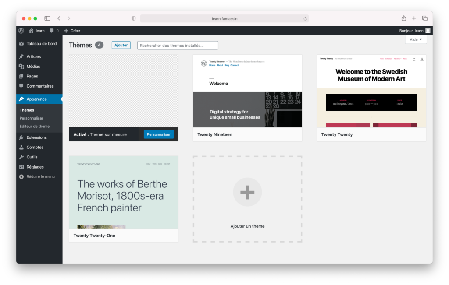The height and width of the screenshot is (285, 449).
Task: Click the Ajouter un thème placeholder card
Action: (x=247, y=199)
